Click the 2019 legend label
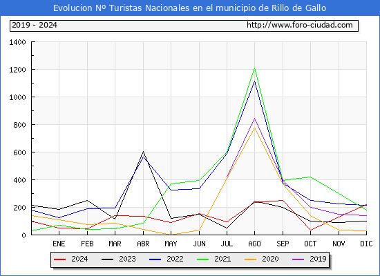This screenshot has height=276, width=380. 318,259
